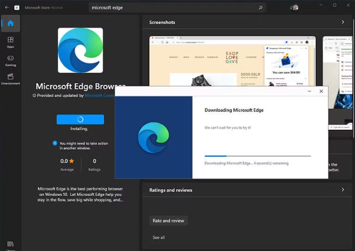Minimize the Microsoft Store window
The height and width of the screenshot is (251, 355).
click(x=321, y=5)
